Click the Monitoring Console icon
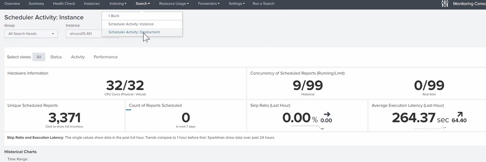Screen dimensions: 486x162 (445, 4)
